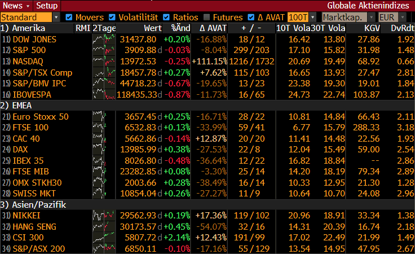The image size is (415, 254).
Task: Toggle the Δ AVAT checkbox
Action: 251,17
